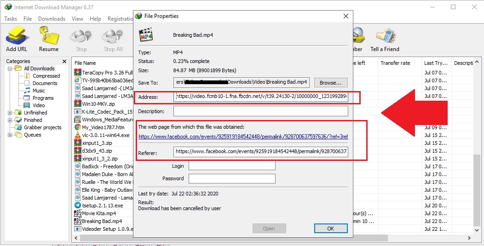
Task: Click the VLC cone icon for vlc-3.0.11-win64.exe
Action: (77, 135)
